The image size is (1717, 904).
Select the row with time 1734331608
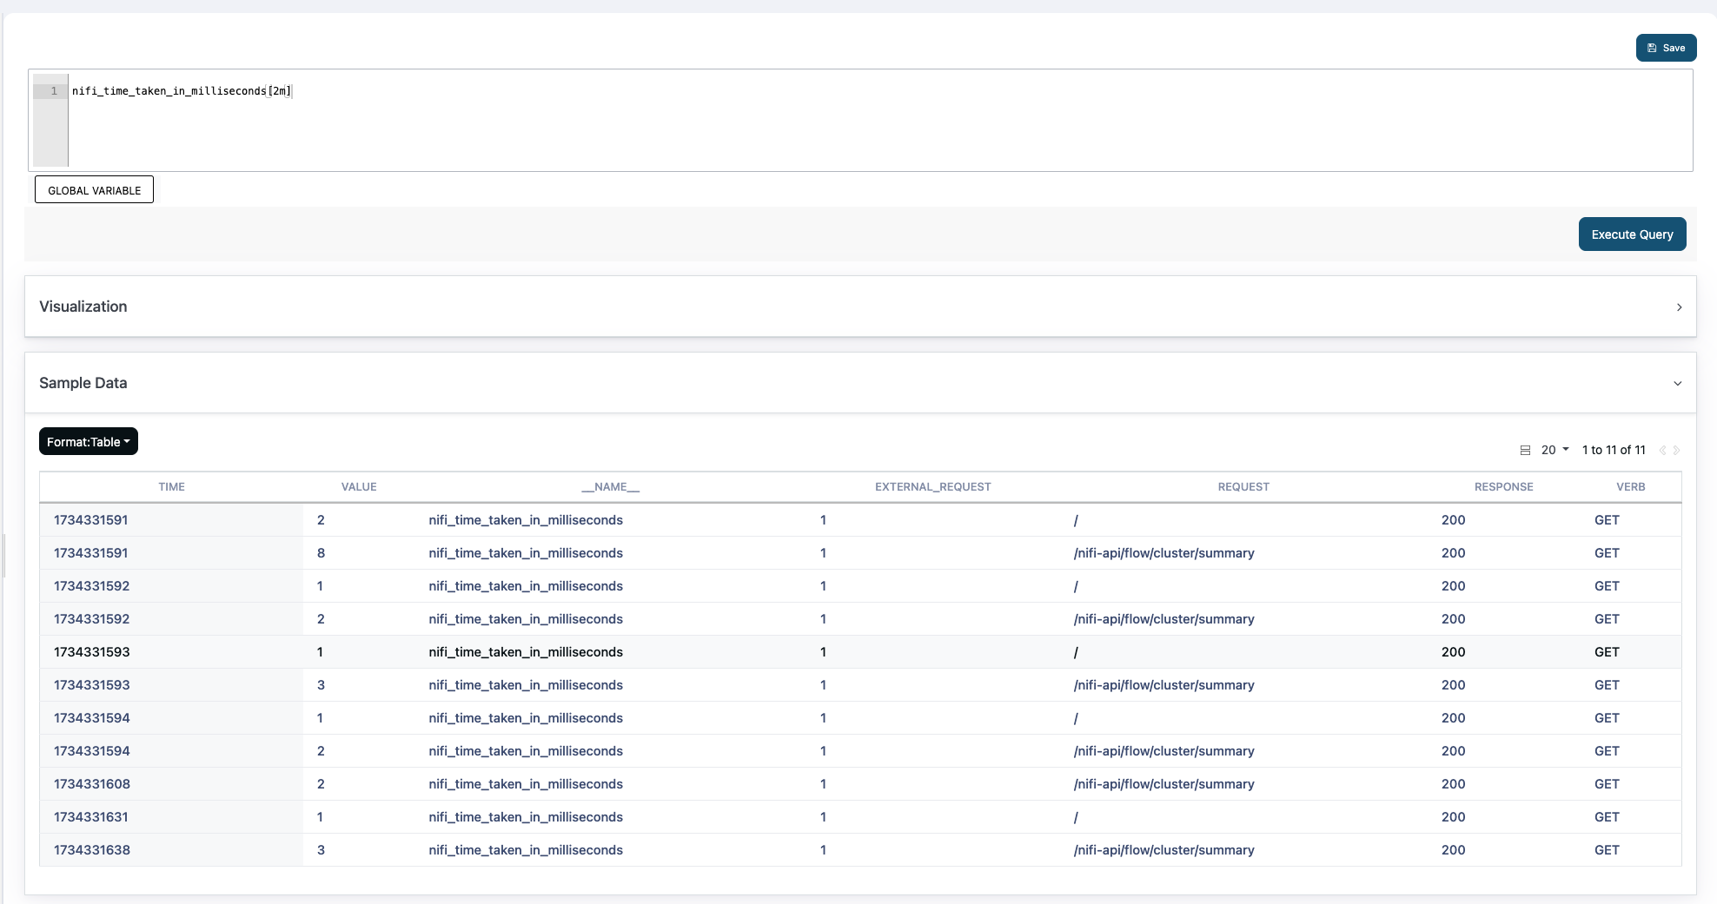92,784
